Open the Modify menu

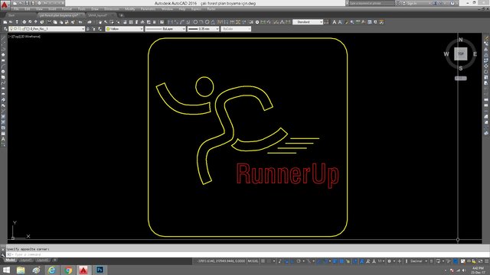point(129,9)
